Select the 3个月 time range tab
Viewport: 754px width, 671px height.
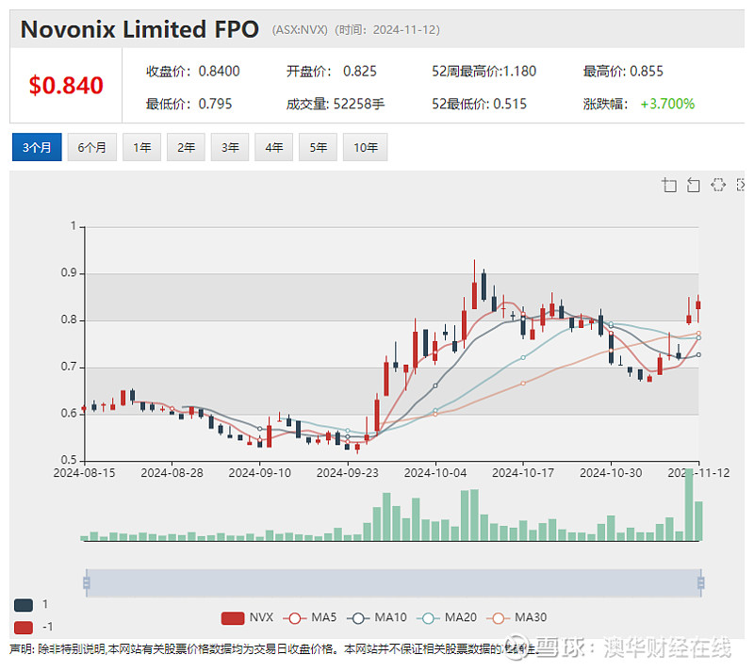37,147
